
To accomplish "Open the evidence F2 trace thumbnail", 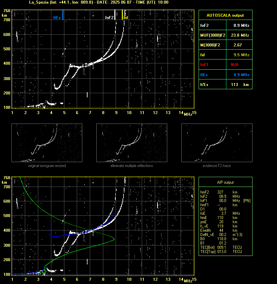I will tap(217, 143).
